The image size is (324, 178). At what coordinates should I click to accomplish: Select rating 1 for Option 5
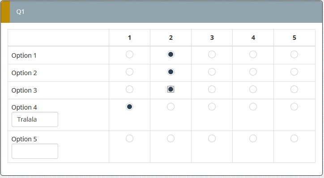coord(129,139)
